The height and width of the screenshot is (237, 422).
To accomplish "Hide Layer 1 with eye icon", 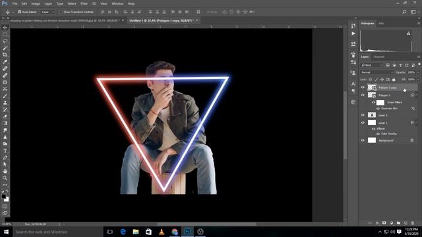I will [x=363, y=123].
